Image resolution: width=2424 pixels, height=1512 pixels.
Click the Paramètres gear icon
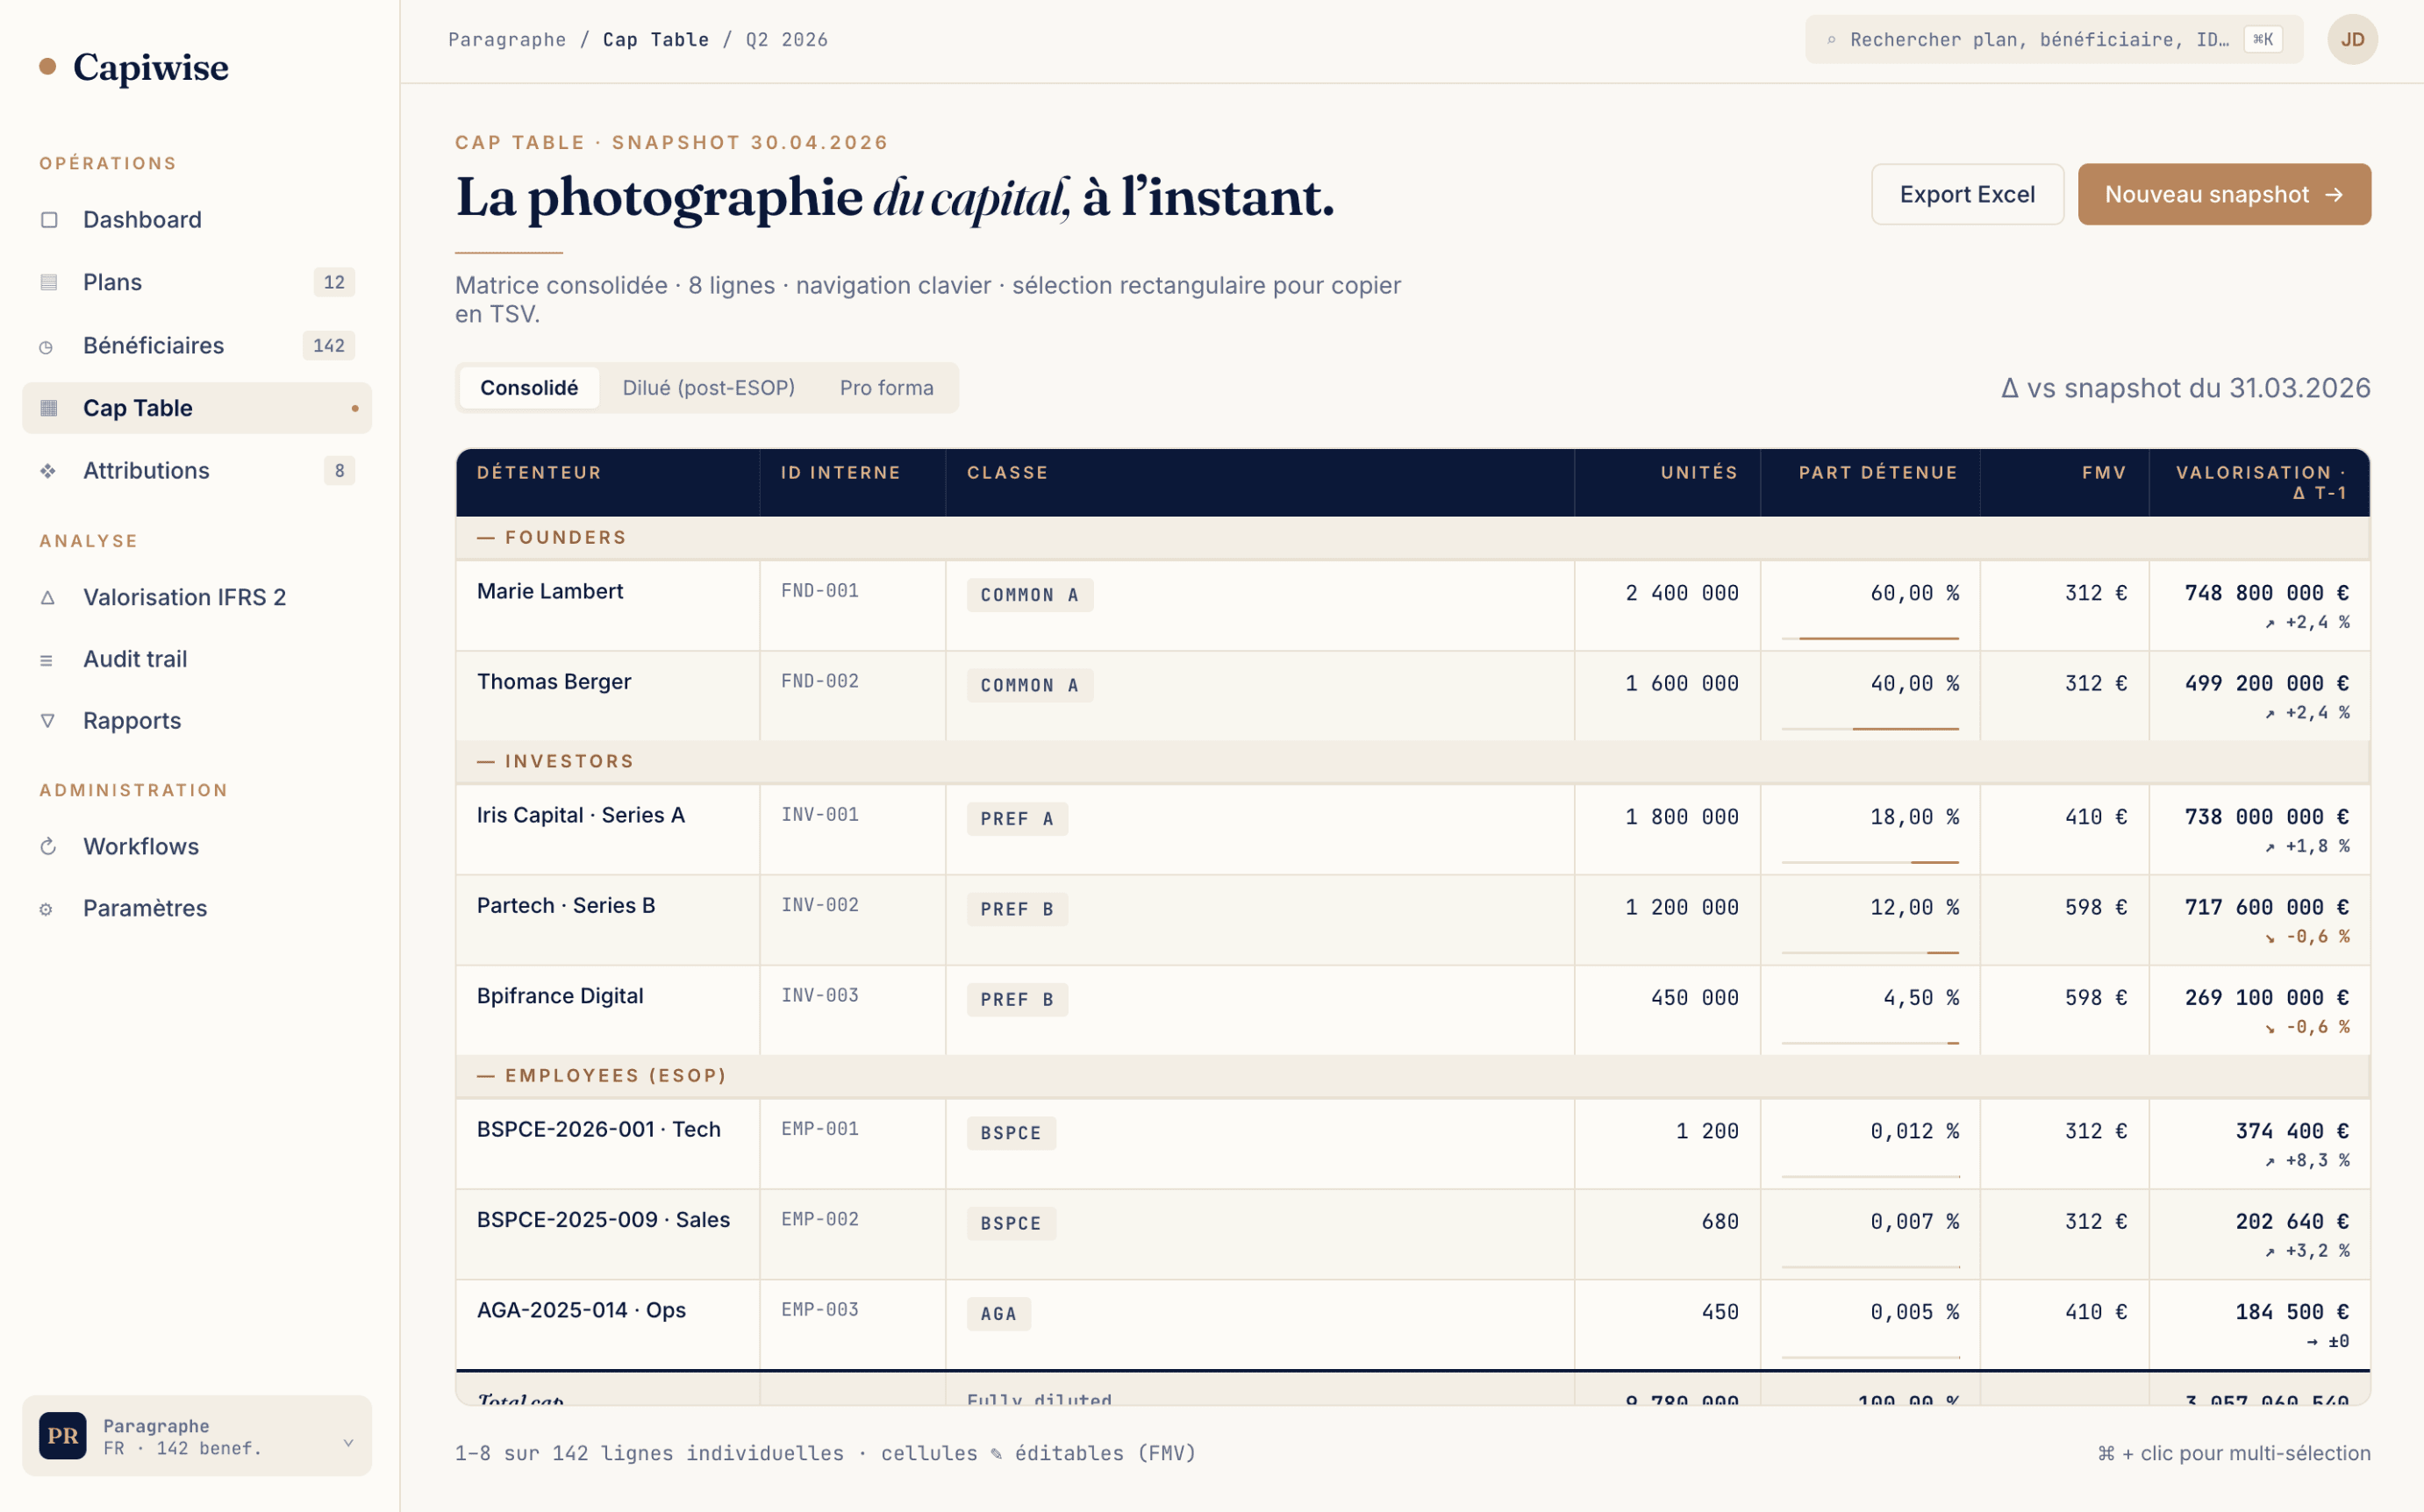[46, 909]
